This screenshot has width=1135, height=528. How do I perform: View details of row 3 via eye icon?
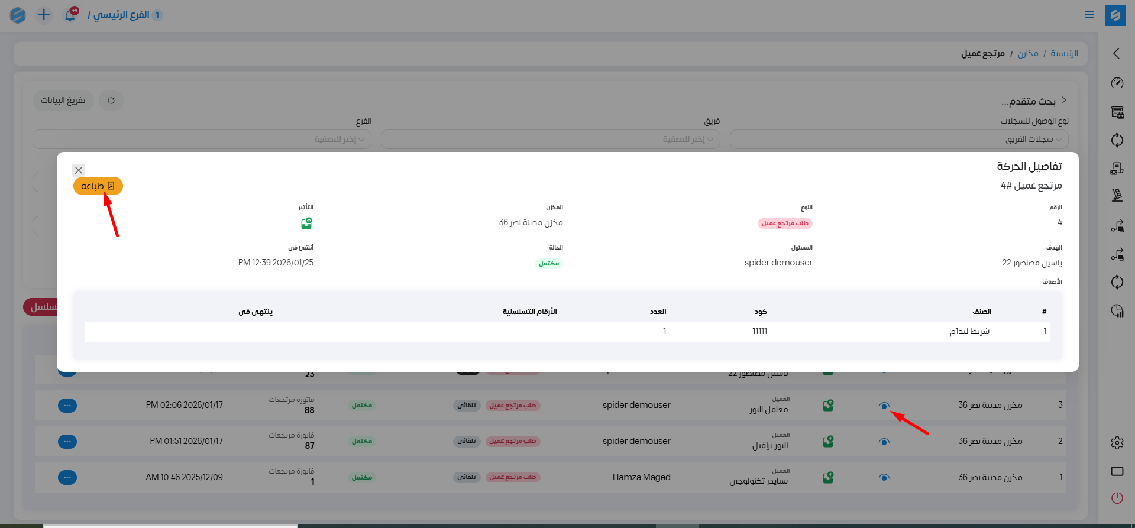pos(884,406)
